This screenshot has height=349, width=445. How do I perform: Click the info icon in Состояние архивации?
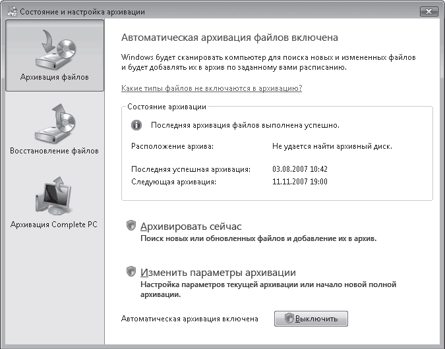[136, 124]
